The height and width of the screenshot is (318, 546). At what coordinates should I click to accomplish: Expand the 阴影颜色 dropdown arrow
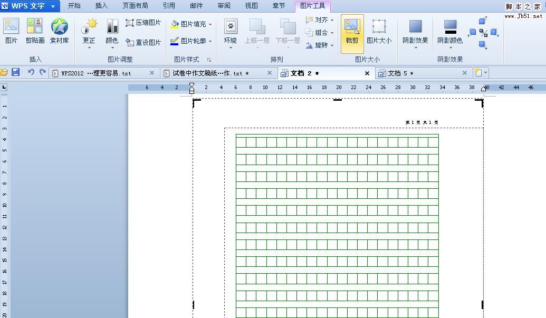click(450, 47)
